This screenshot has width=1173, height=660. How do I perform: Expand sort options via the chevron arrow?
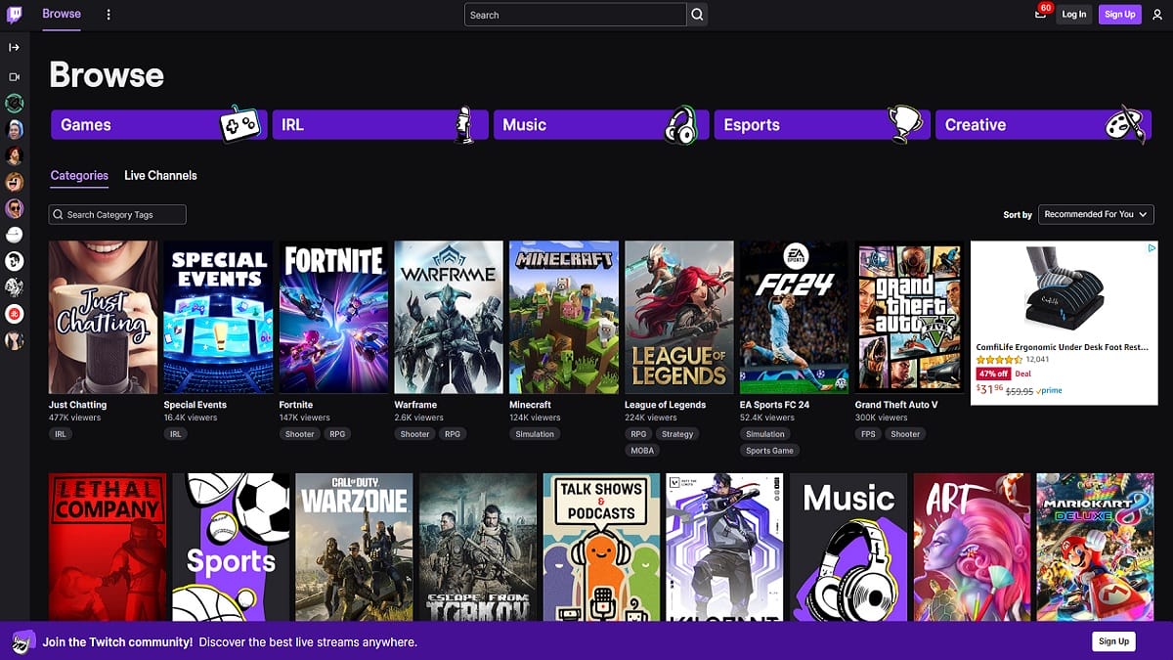tap(1142, 214)
